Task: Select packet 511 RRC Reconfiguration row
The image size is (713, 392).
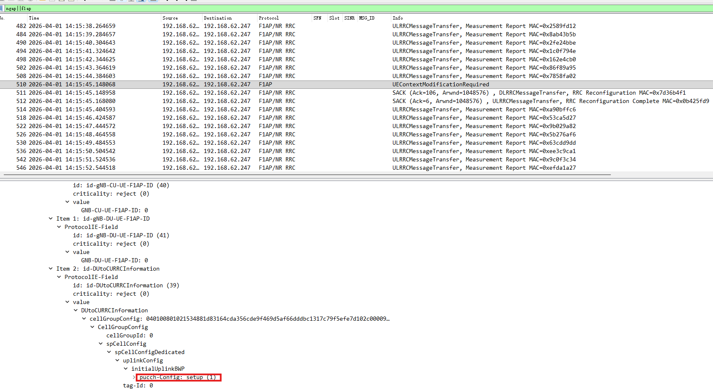Action: click(x=356, y=93)
